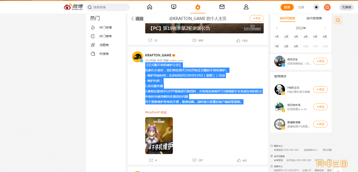Open 自助服务中心 link in footer
This screenshot has height=172, width=358.
[310, 150]
